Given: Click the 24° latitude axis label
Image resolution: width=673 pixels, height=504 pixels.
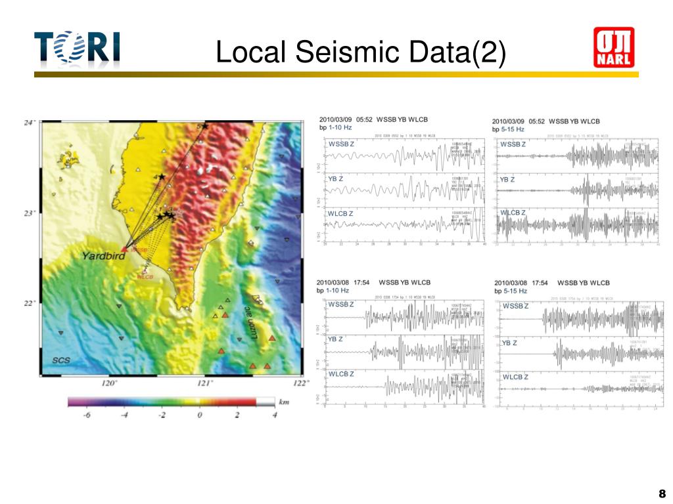Looking at the screenshot, I should point(29,123).
